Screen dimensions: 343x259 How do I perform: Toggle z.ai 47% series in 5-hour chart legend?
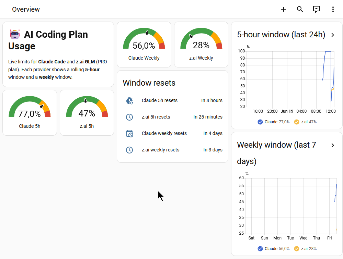[305, 122]
